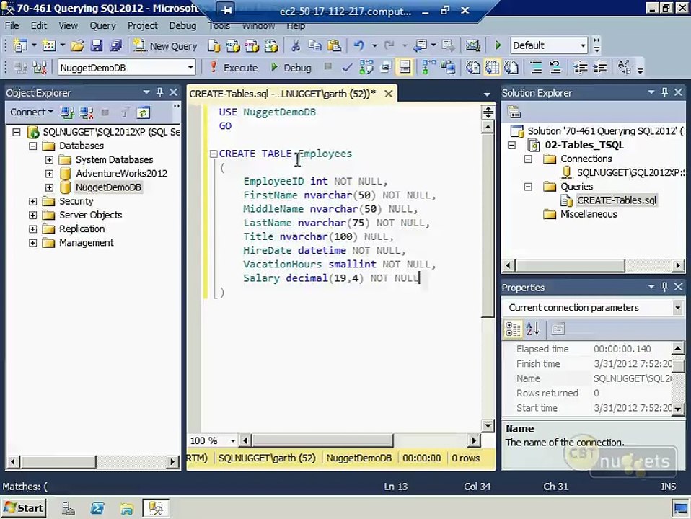Select the Miscellaneous folder in Solution Explorer
691x519 pixels.
589,214
